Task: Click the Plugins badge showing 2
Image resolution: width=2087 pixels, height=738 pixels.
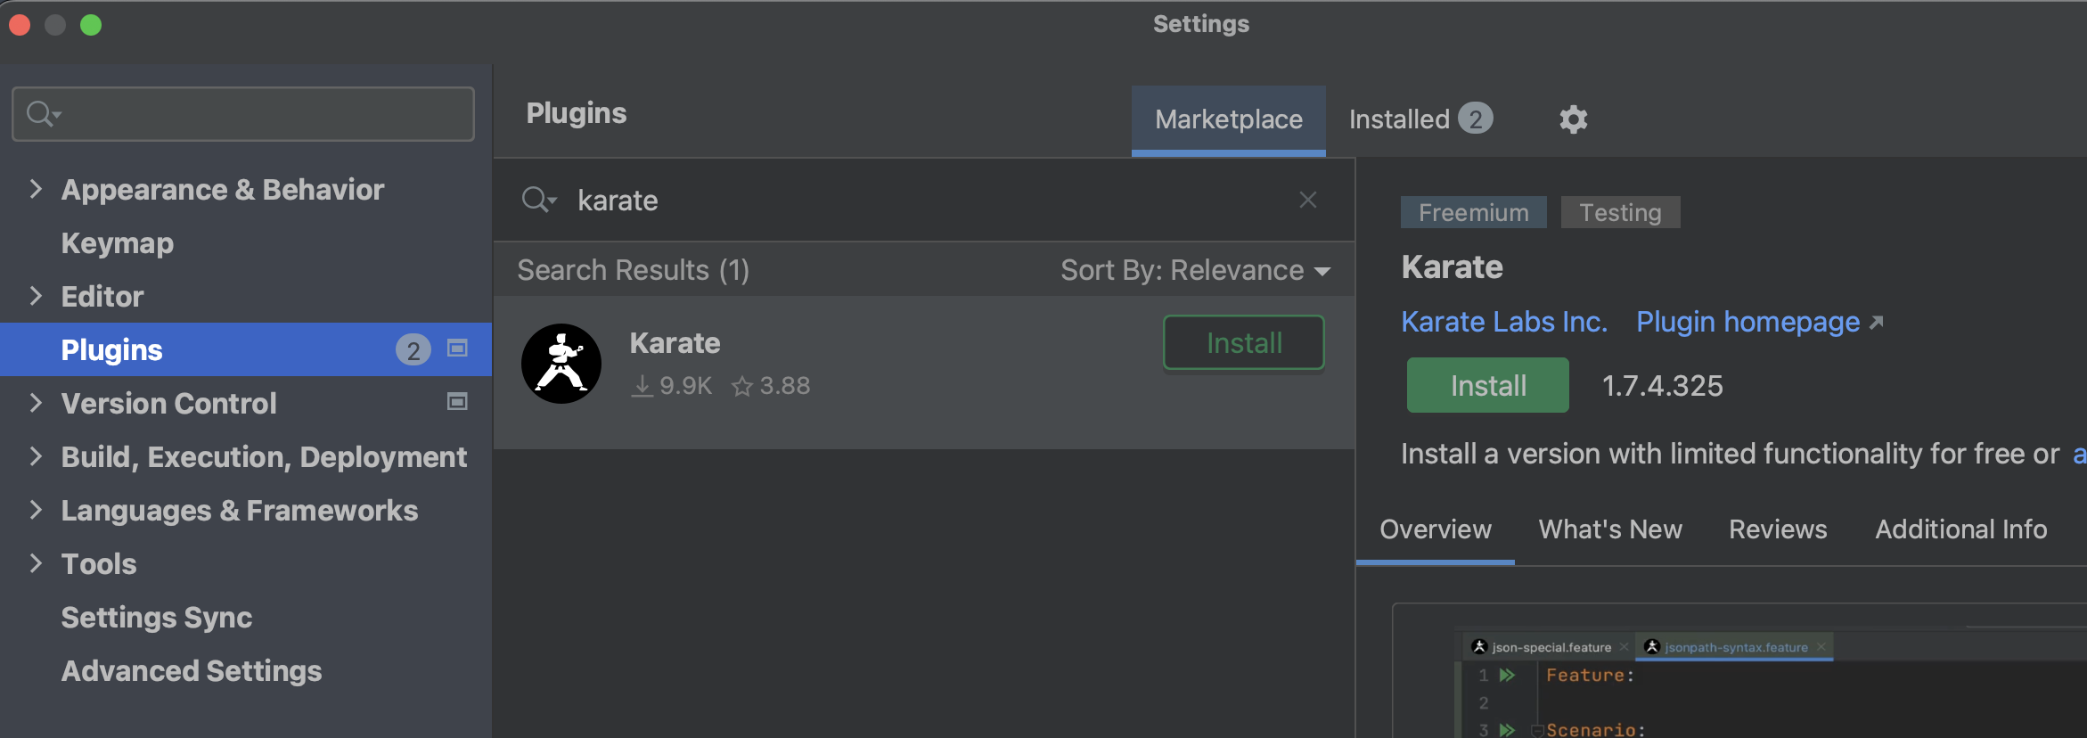Action: tap(413, 349)
